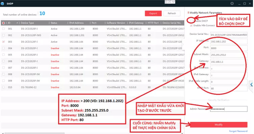Open the info icon in title bar

click(x=232, y=3)
